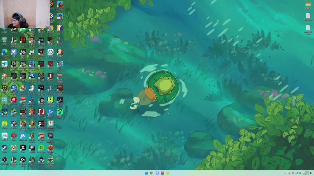
Task: Switch to the yellow-green taskbar app
Action: tap(168, 173)
